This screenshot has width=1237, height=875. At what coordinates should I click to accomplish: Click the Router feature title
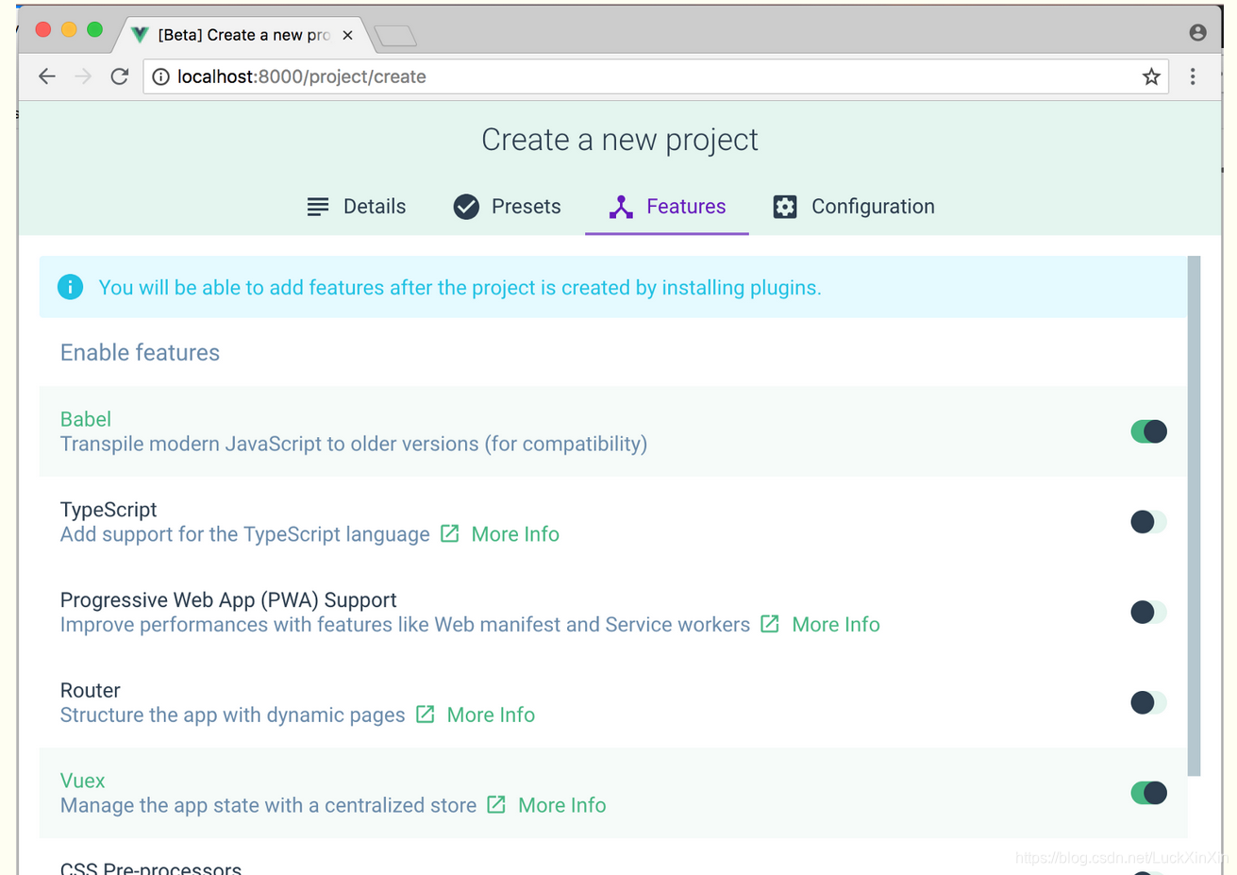[x=91, y=690]
